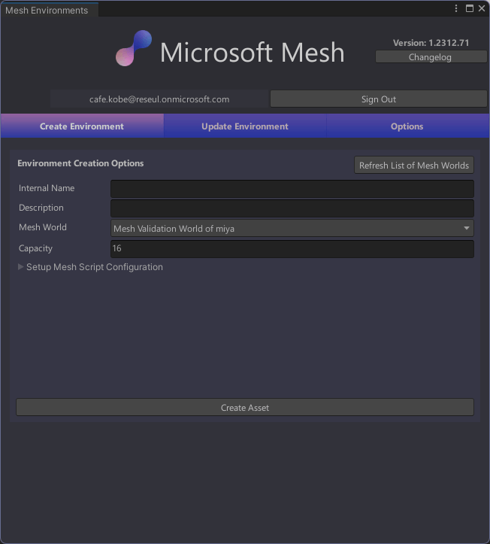Click the Capacity label
Viewport: 490px width, 544px height.
click(x=35, y=248)
